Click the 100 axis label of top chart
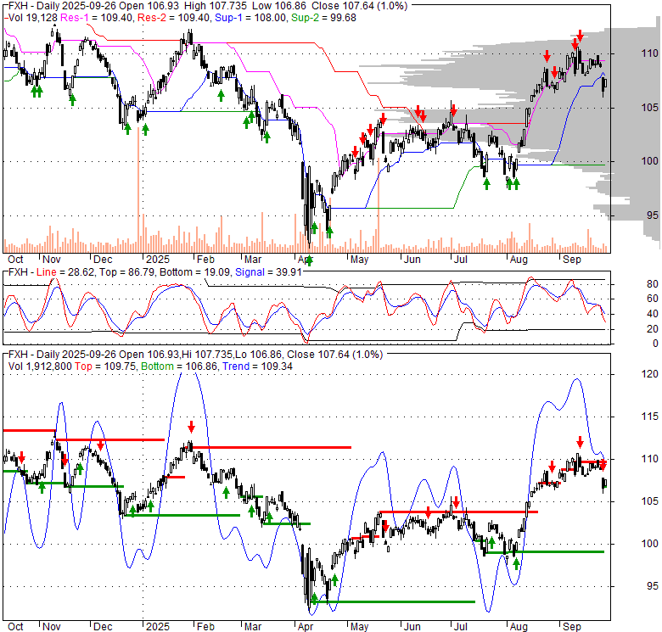The width and height of the screenshot is (662, 632). click(x=649, y=161)
